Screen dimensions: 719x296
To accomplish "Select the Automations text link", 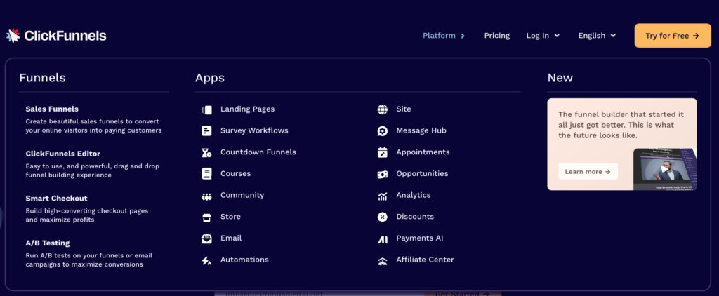I will click(244, 260).
